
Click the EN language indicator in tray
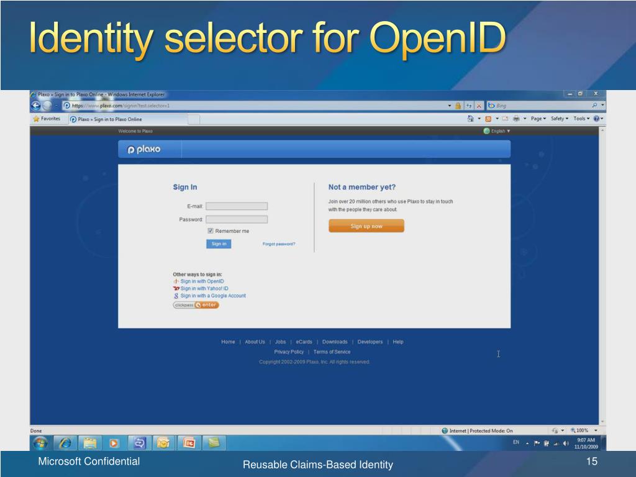click(516, 442)
